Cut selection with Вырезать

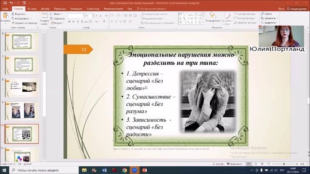[18, 14]
